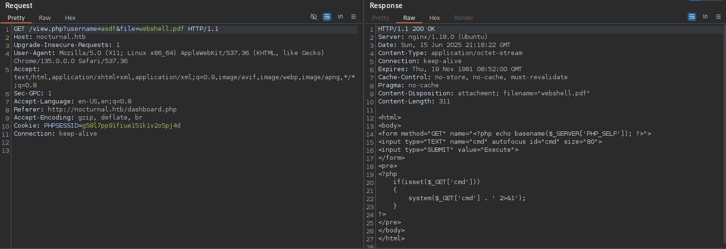Click the 'Expires: Thu, 19 Nov 1981' header
Image resolution: width=726 pixels, height=249 pixels.
coord(450,69)
